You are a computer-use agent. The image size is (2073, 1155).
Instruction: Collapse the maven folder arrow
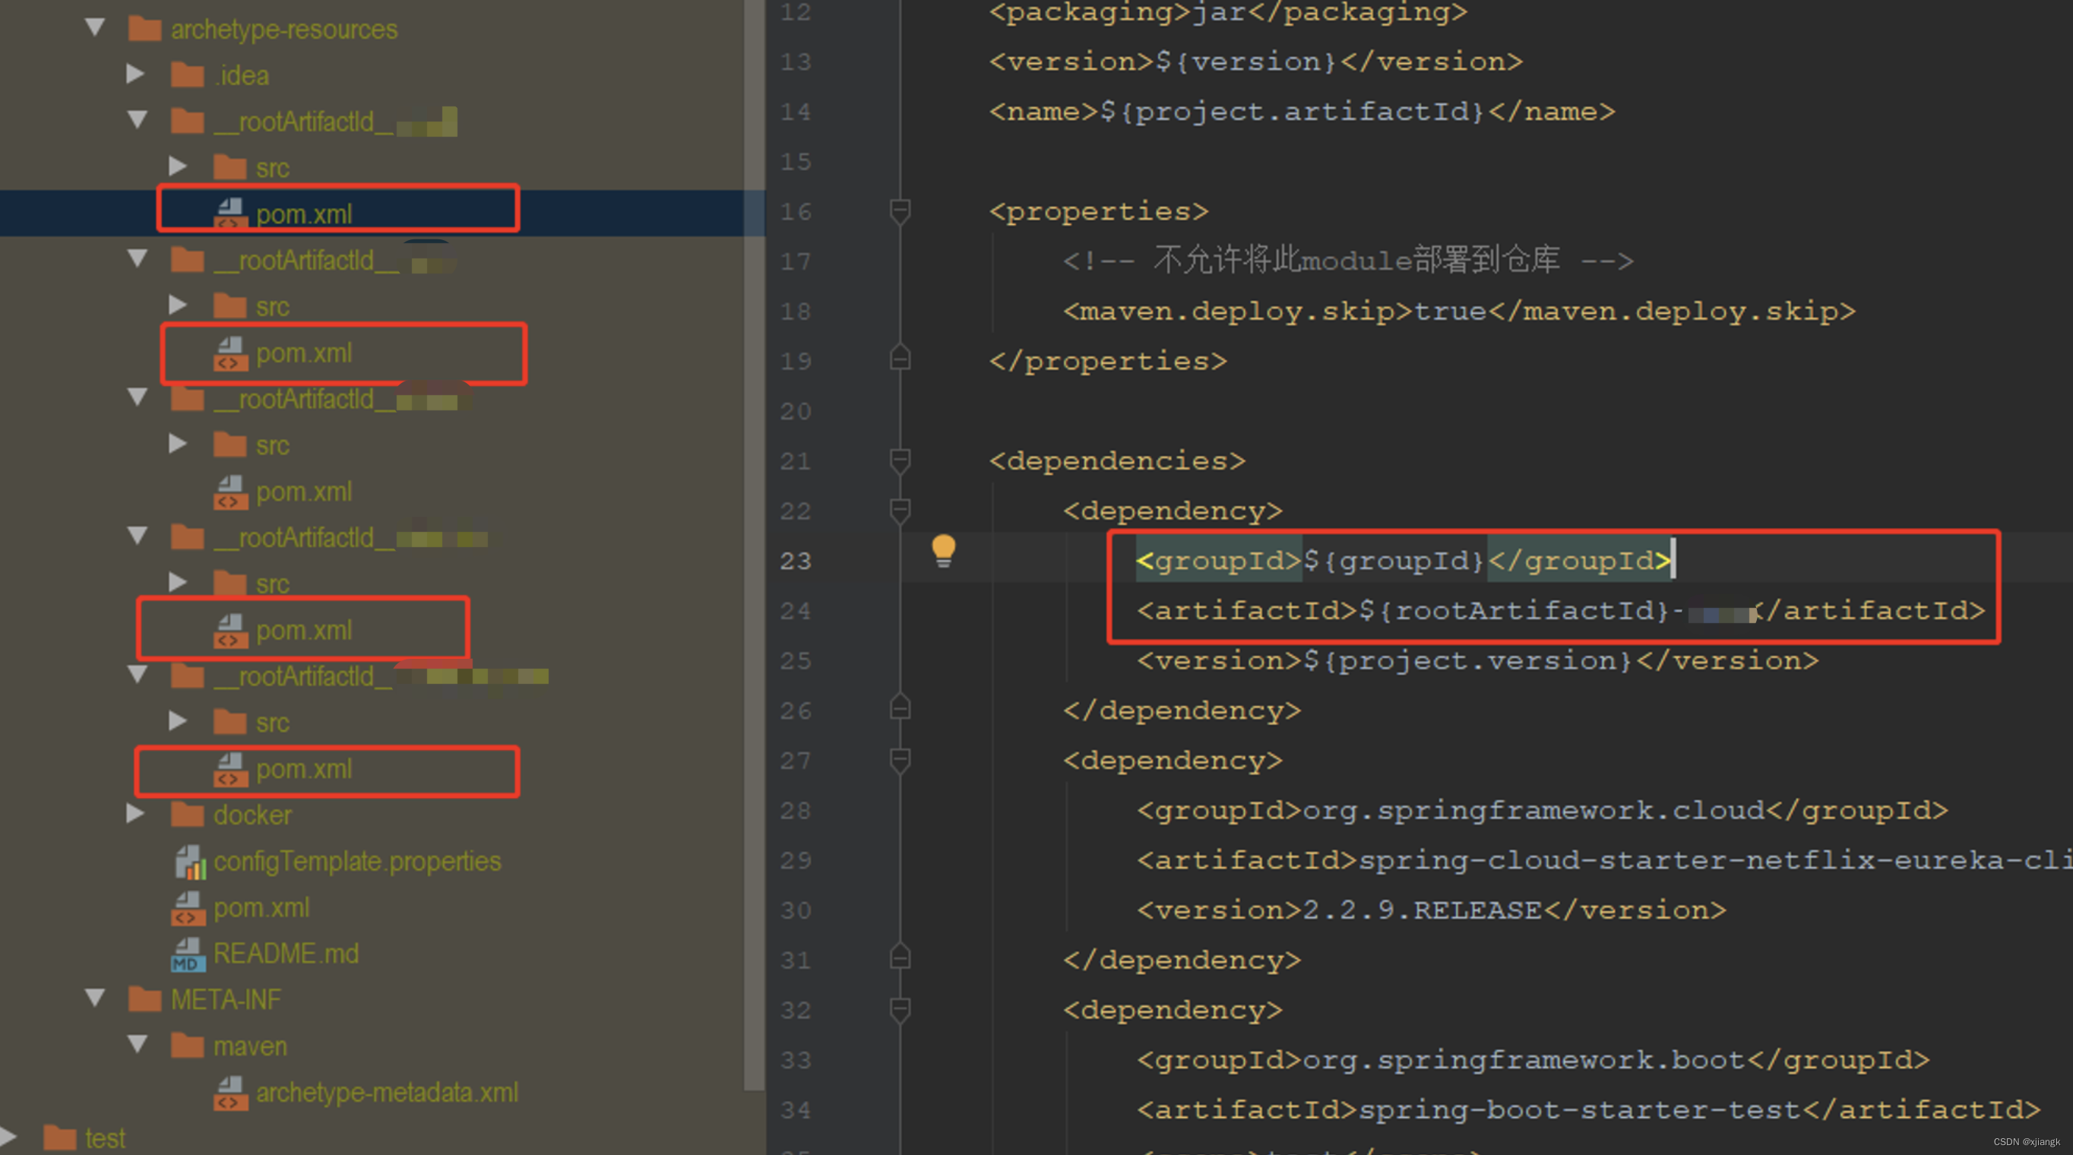[138, 1045]
